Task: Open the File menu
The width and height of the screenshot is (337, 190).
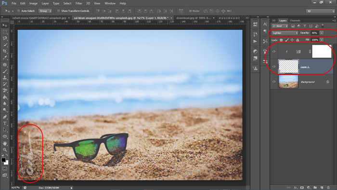Action: pos(14,3)
